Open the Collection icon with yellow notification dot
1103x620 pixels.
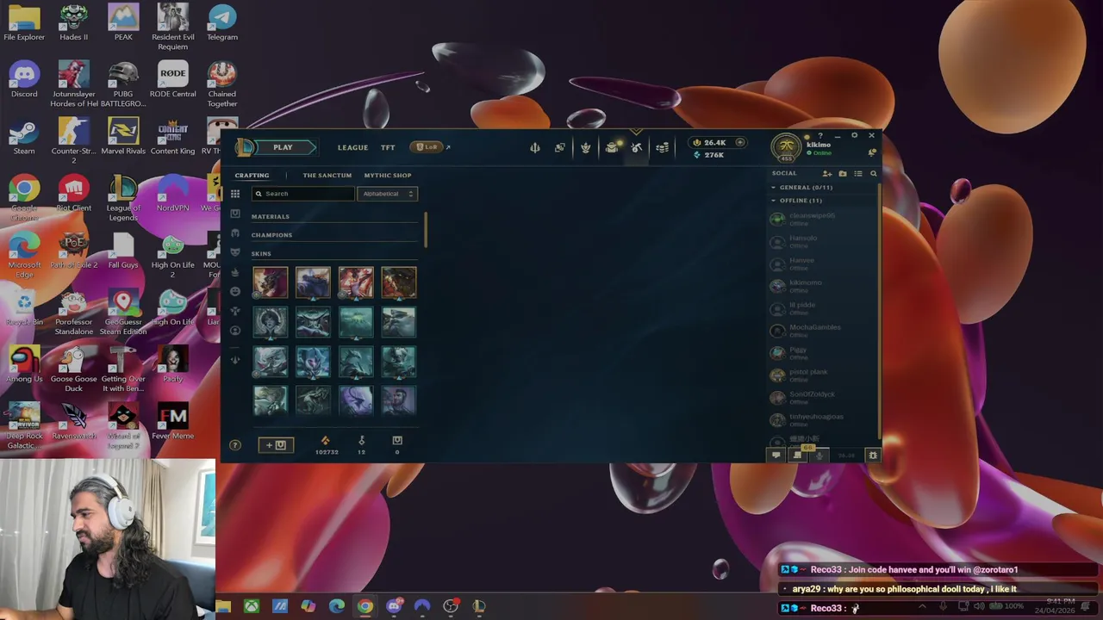point(612,148)
